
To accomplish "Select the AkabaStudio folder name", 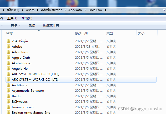I will tap(22, 63).
